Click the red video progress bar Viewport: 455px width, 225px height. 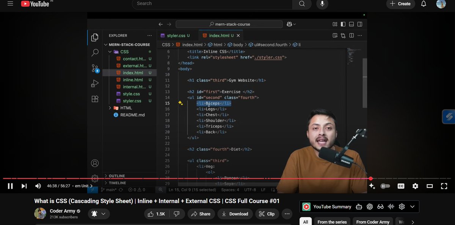pos(227,178)
